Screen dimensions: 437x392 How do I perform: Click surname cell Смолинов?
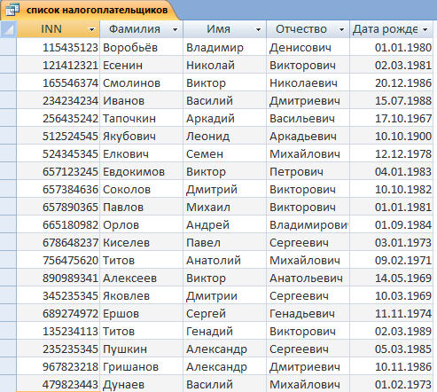coord(142,82)
